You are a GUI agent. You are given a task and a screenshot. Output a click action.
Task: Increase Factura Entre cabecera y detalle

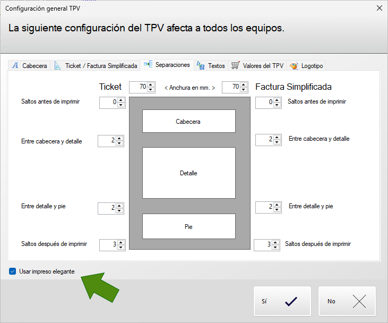[277, 137]
